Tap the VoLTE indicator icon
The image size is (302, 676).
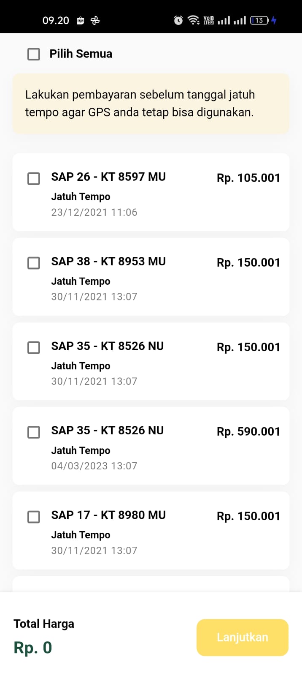[x=208, y=20]
